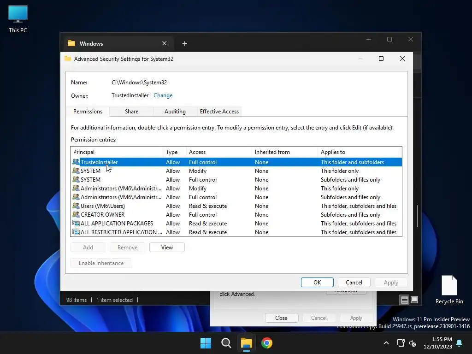Open Windows Start menu
472x354 pixels.
click(206, 343)
